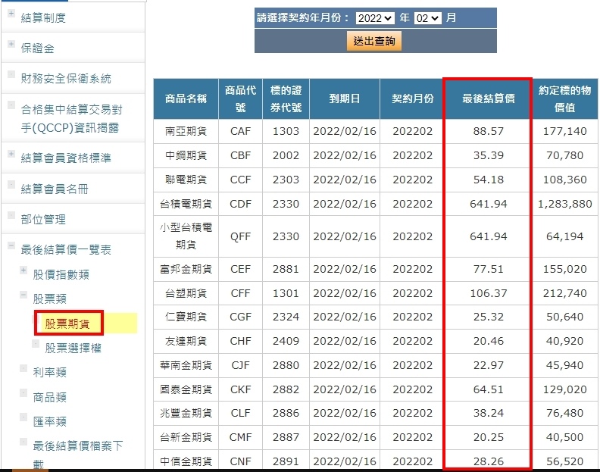The height and width of the screenshot is (472, 600).
Task: Click the value 177,140
Action: (x=565, y=131)
